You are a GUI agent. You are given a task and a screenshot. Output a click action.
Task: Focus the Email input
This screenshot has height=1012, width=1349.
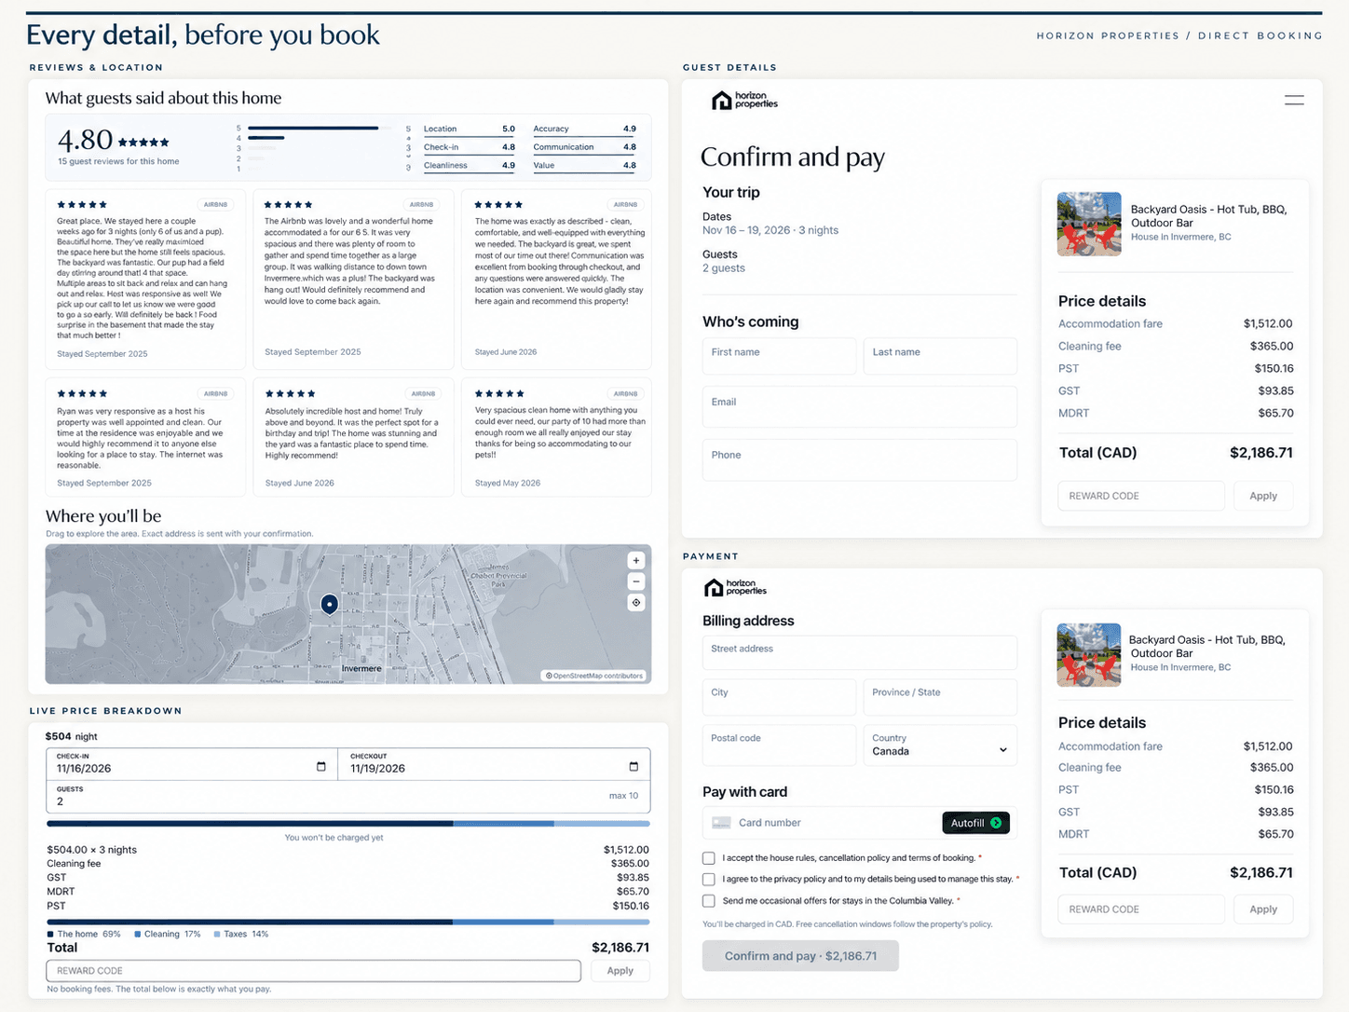point(860,407)
